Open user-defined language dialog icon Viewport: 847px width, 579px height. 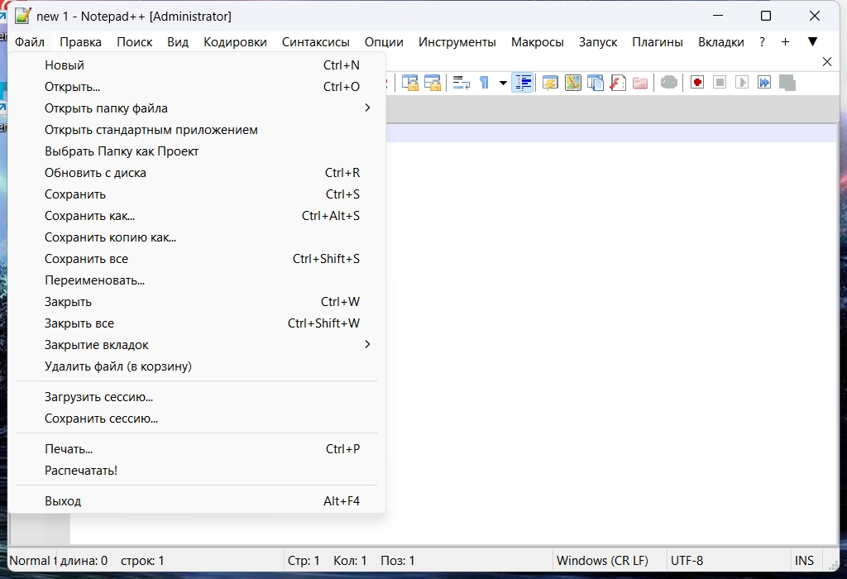tap(550, 83)
